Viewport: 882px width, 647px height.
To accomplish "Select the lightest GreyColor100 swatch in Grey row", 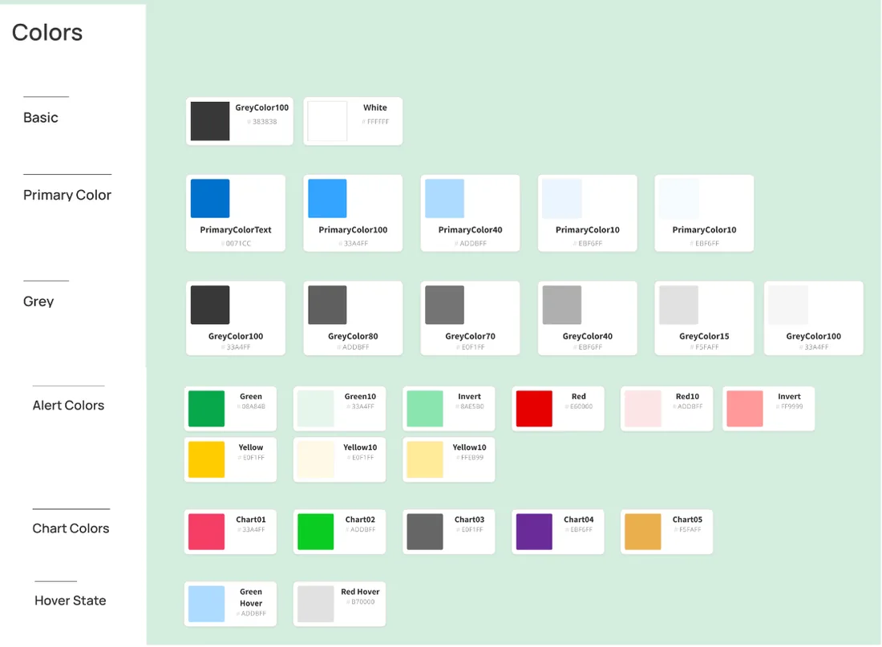I will coord(788,305).
